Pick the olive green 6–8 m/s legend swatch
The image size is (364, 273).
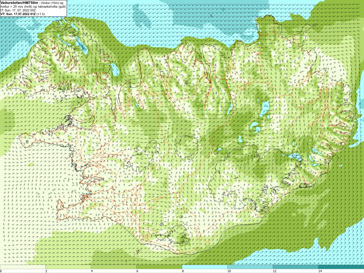coord(159,267)
